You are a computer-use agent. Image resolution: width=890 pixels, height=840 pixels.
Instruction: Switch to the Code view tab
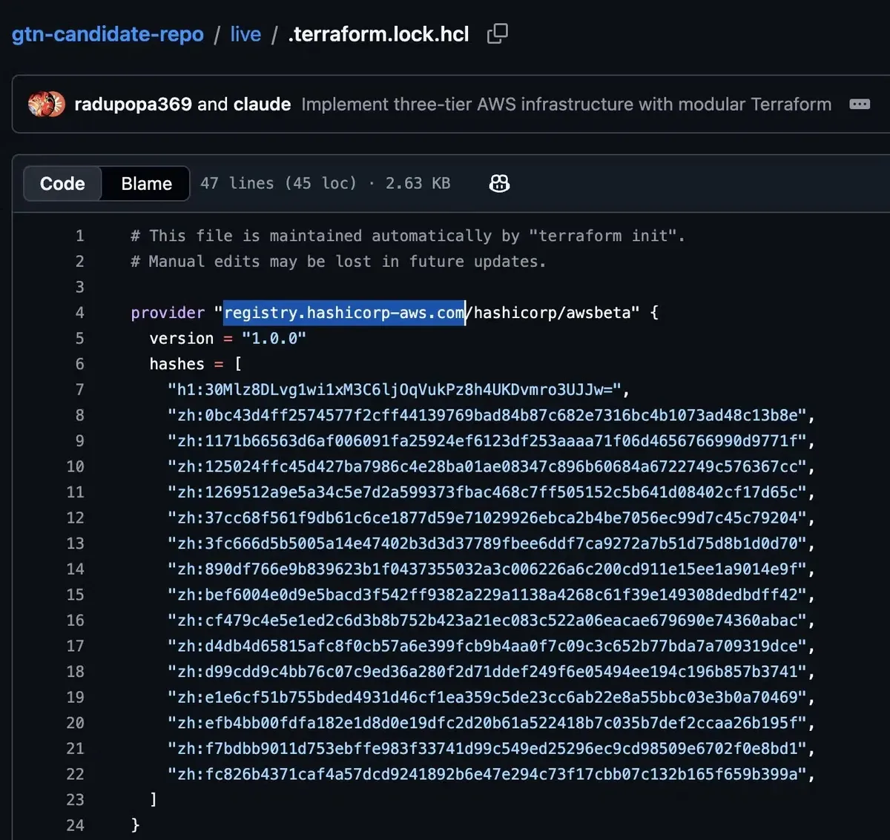click(62, 183)
